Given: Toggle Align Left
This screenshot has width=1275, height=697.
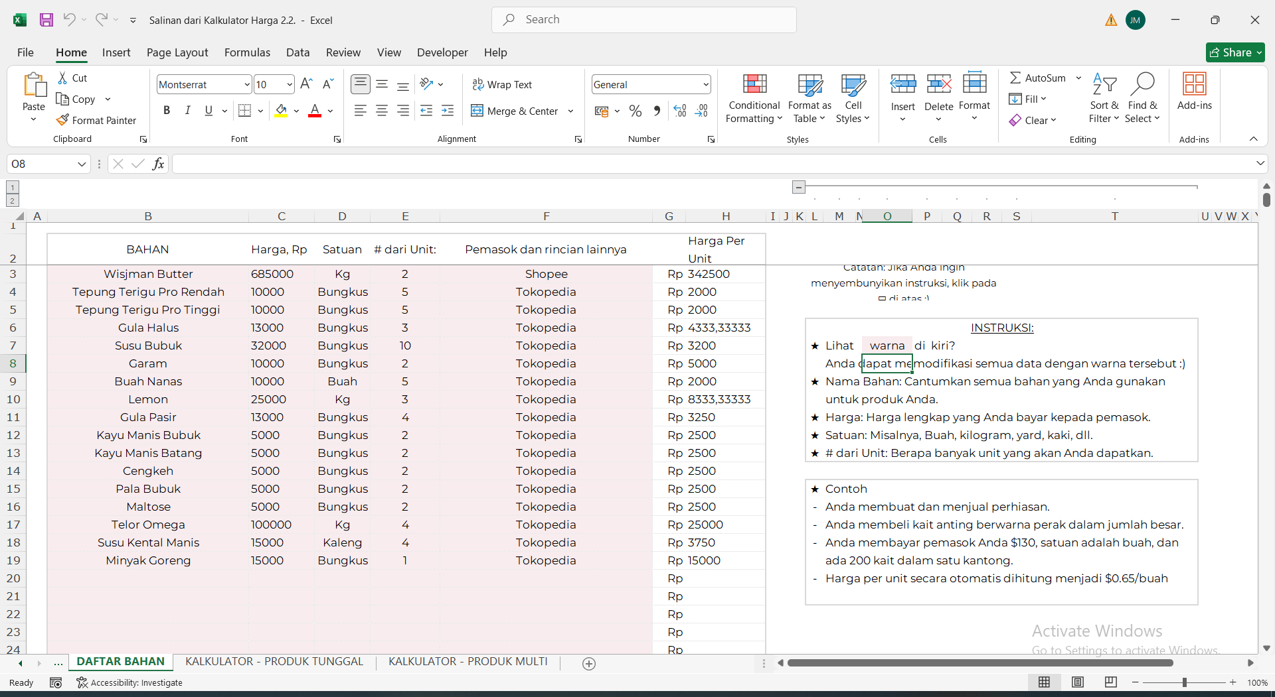Looking at the screenshot, I should tap(361, 111).
